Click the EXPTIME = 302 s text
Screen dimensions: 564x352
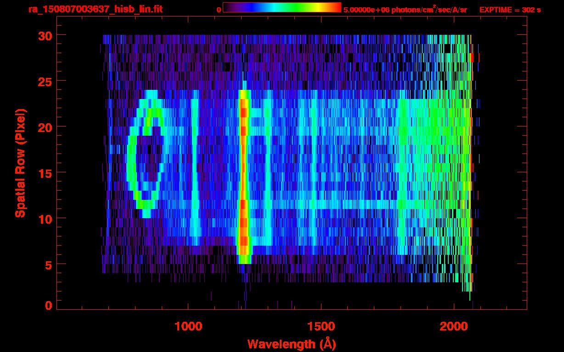pos(510,9)
